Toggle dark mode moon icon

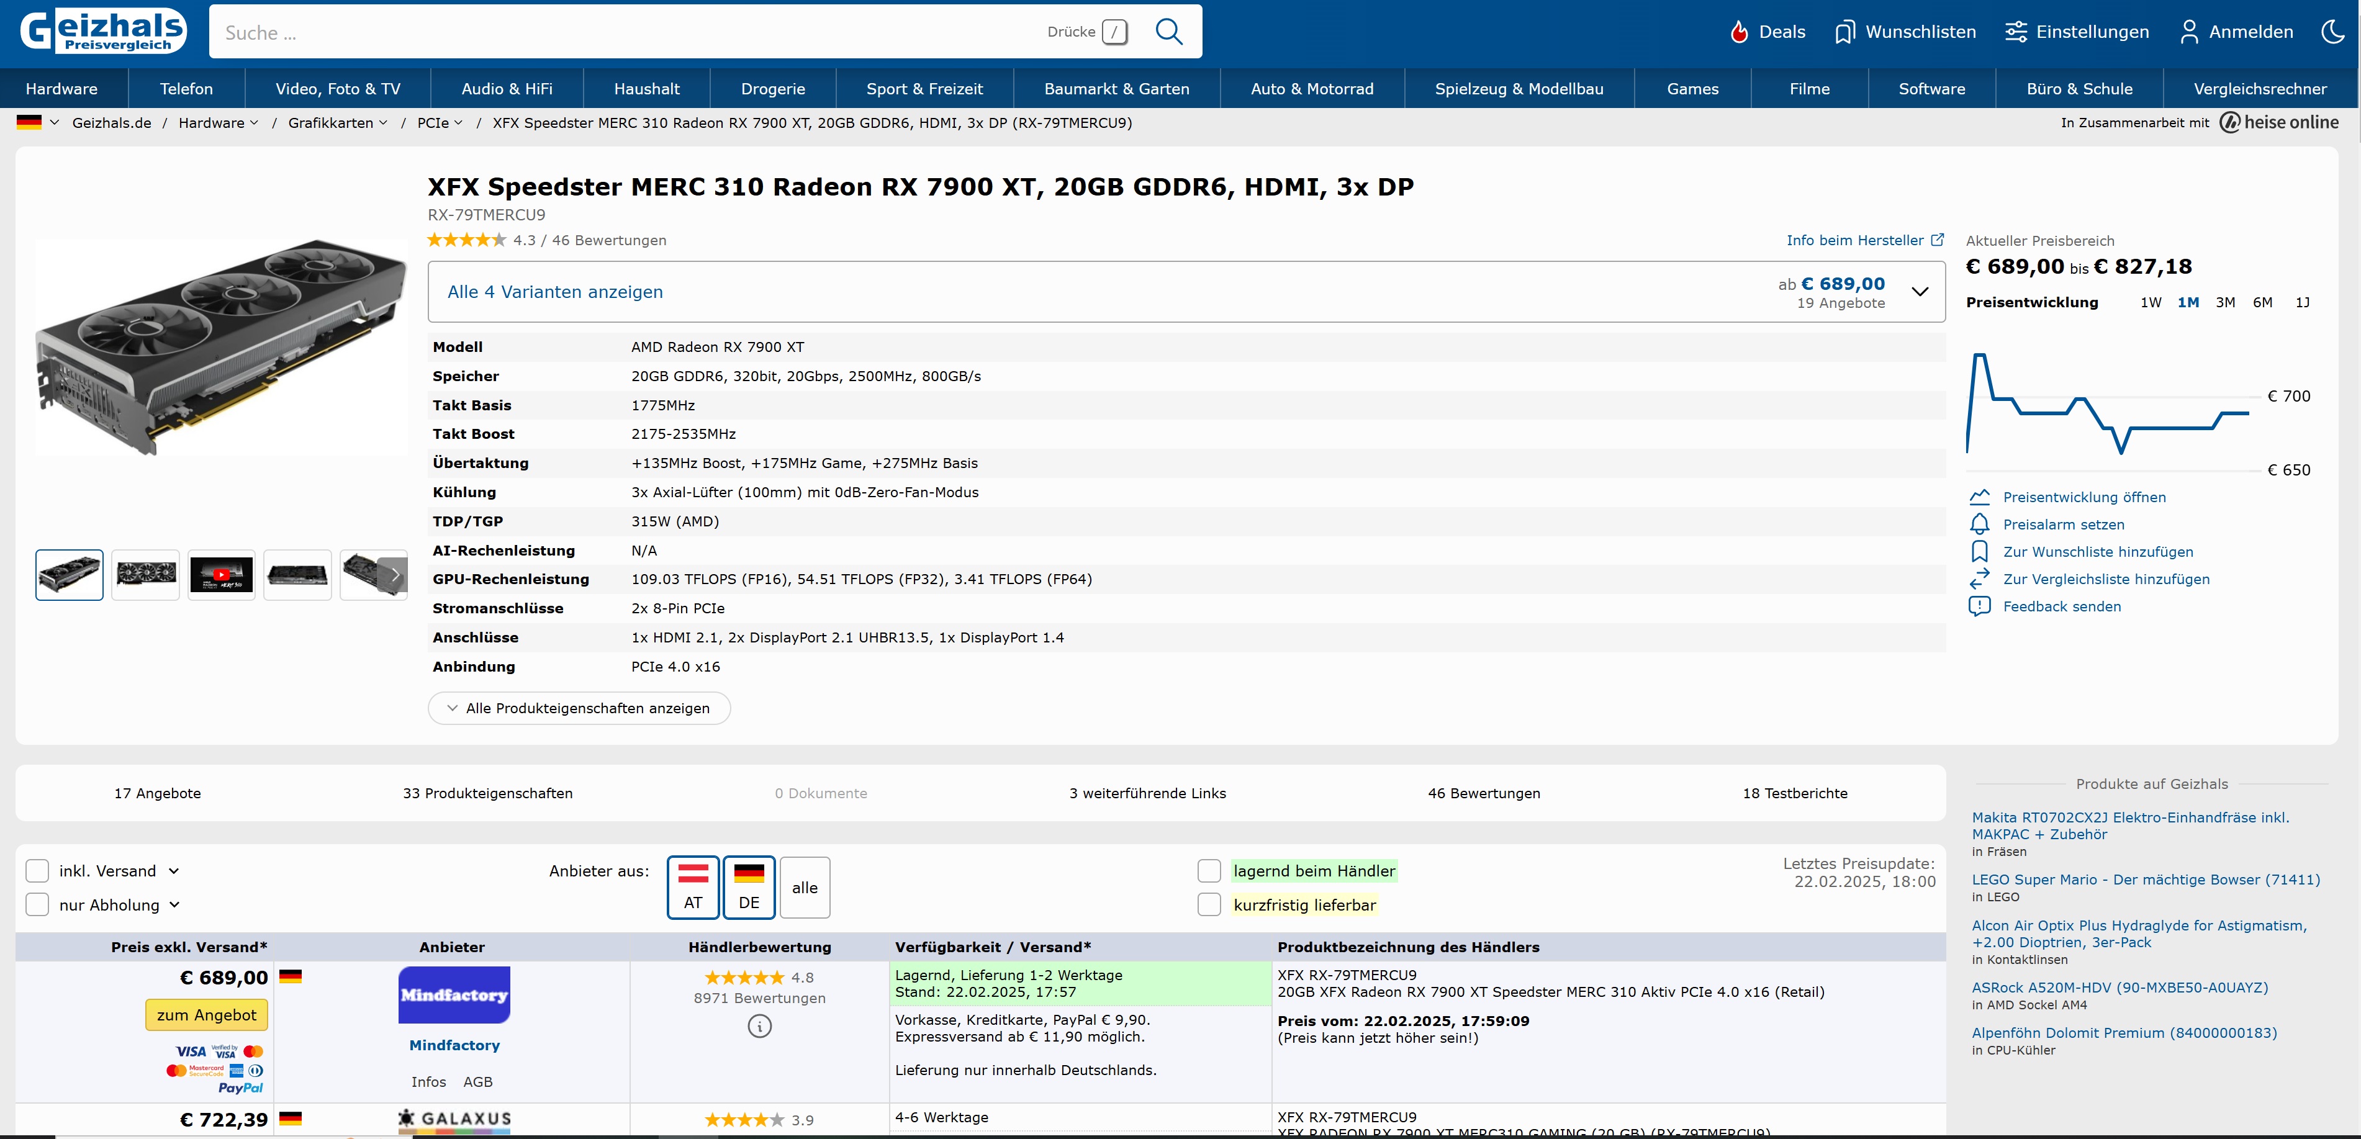(x=2332, y=32)
